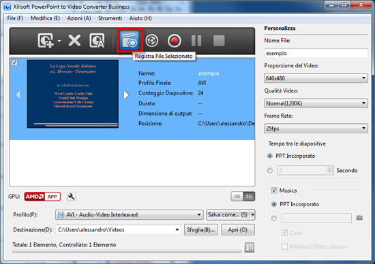Image resolution: width=375 pixels, height=264 pixels.
Task: Click the Salva come... (S) button
Action: coord(228,214)
